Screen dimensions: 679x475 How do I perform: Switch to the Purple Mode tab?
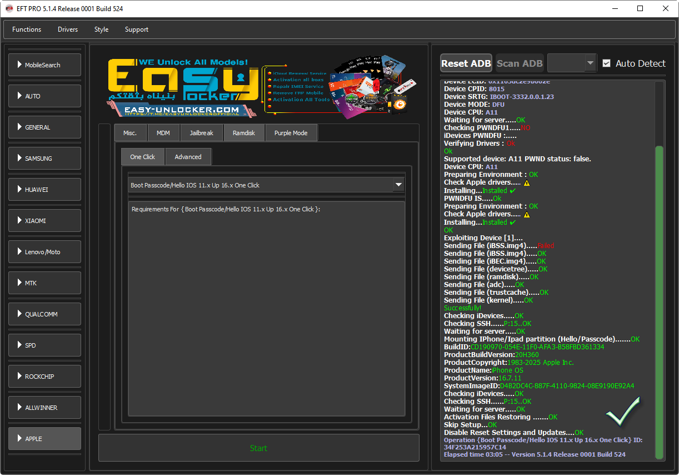(291, 133)
